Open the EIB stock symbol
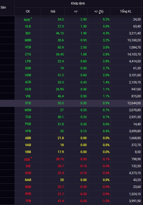This screenshot has width=143, height=205. click(x=28, y=166)
